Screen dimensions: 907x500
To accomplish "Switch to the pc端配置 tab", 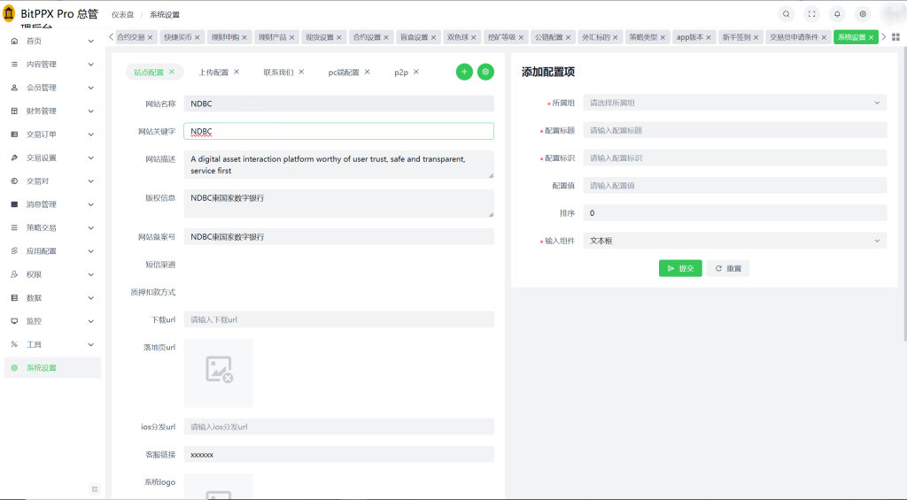I will [x=344, y=73].
